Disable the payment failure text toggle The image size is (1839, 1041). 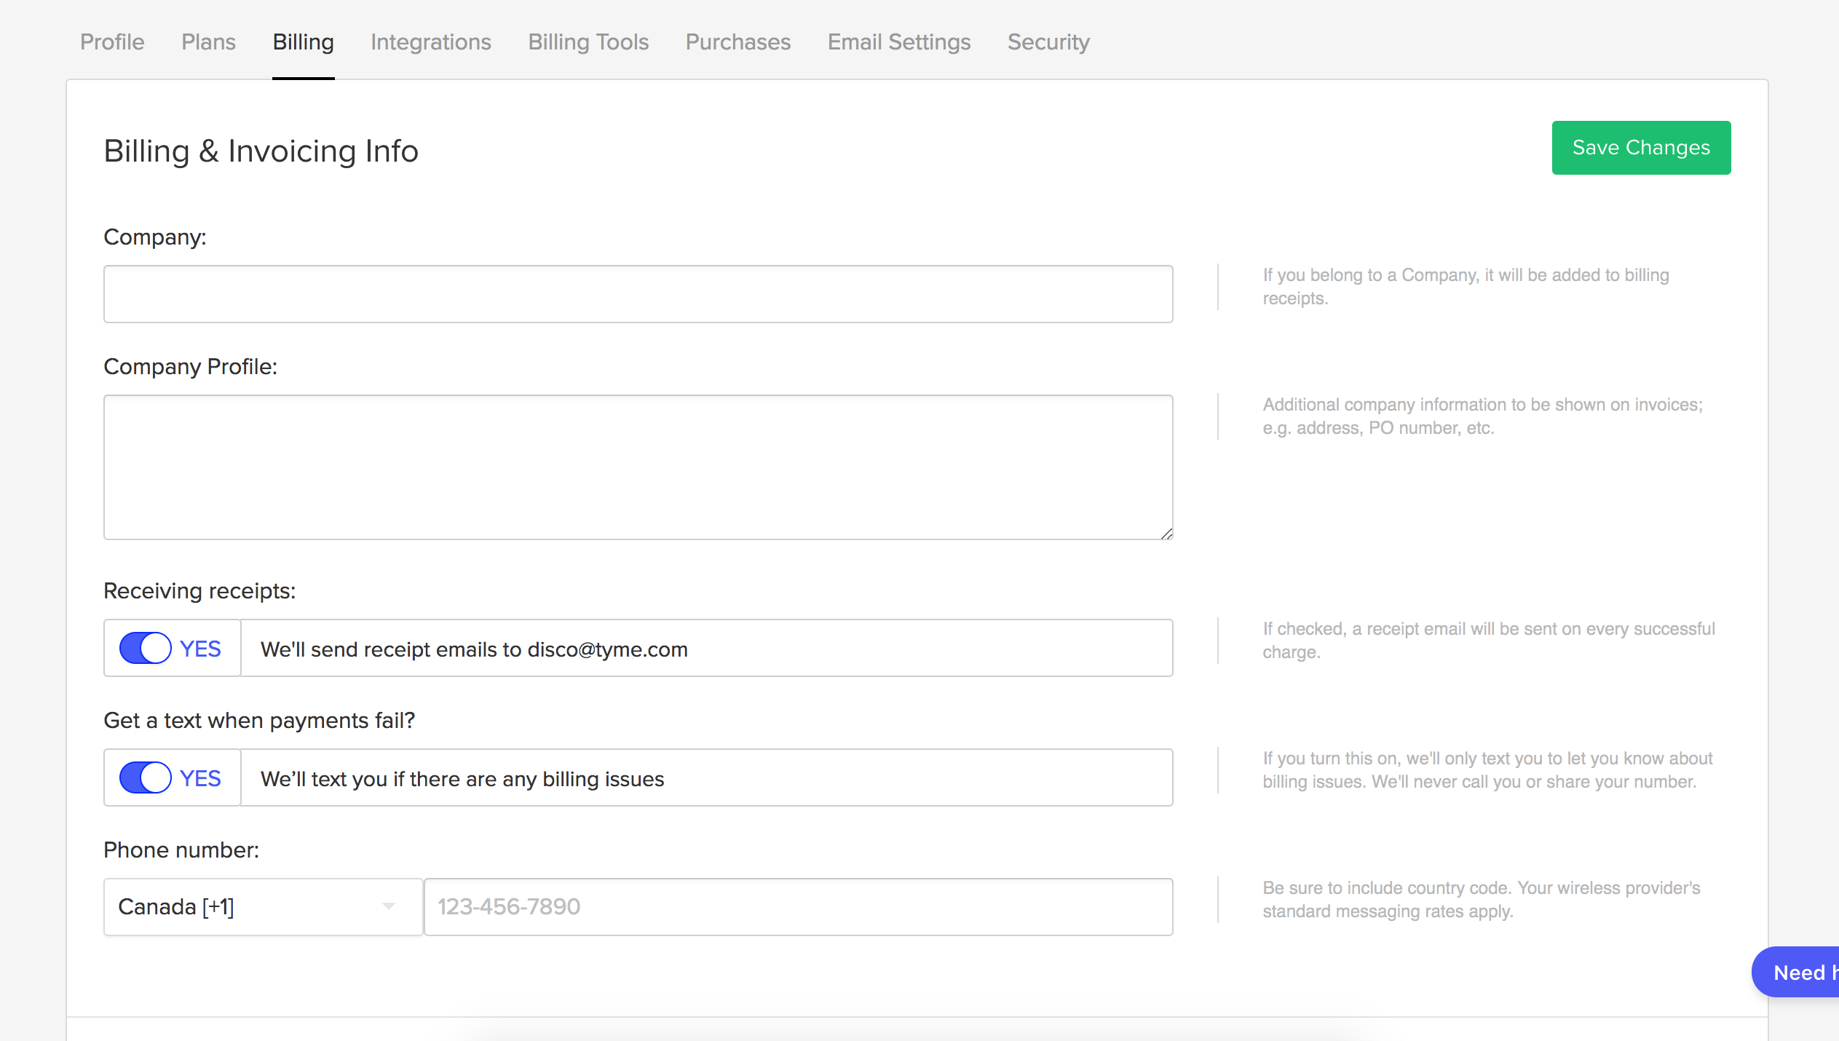pyautogui.click(x=146, y=777)
